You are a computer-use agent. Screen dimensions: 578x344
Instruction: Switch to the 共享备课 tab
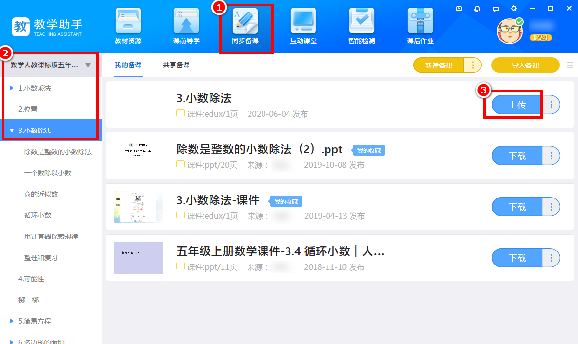176,65
